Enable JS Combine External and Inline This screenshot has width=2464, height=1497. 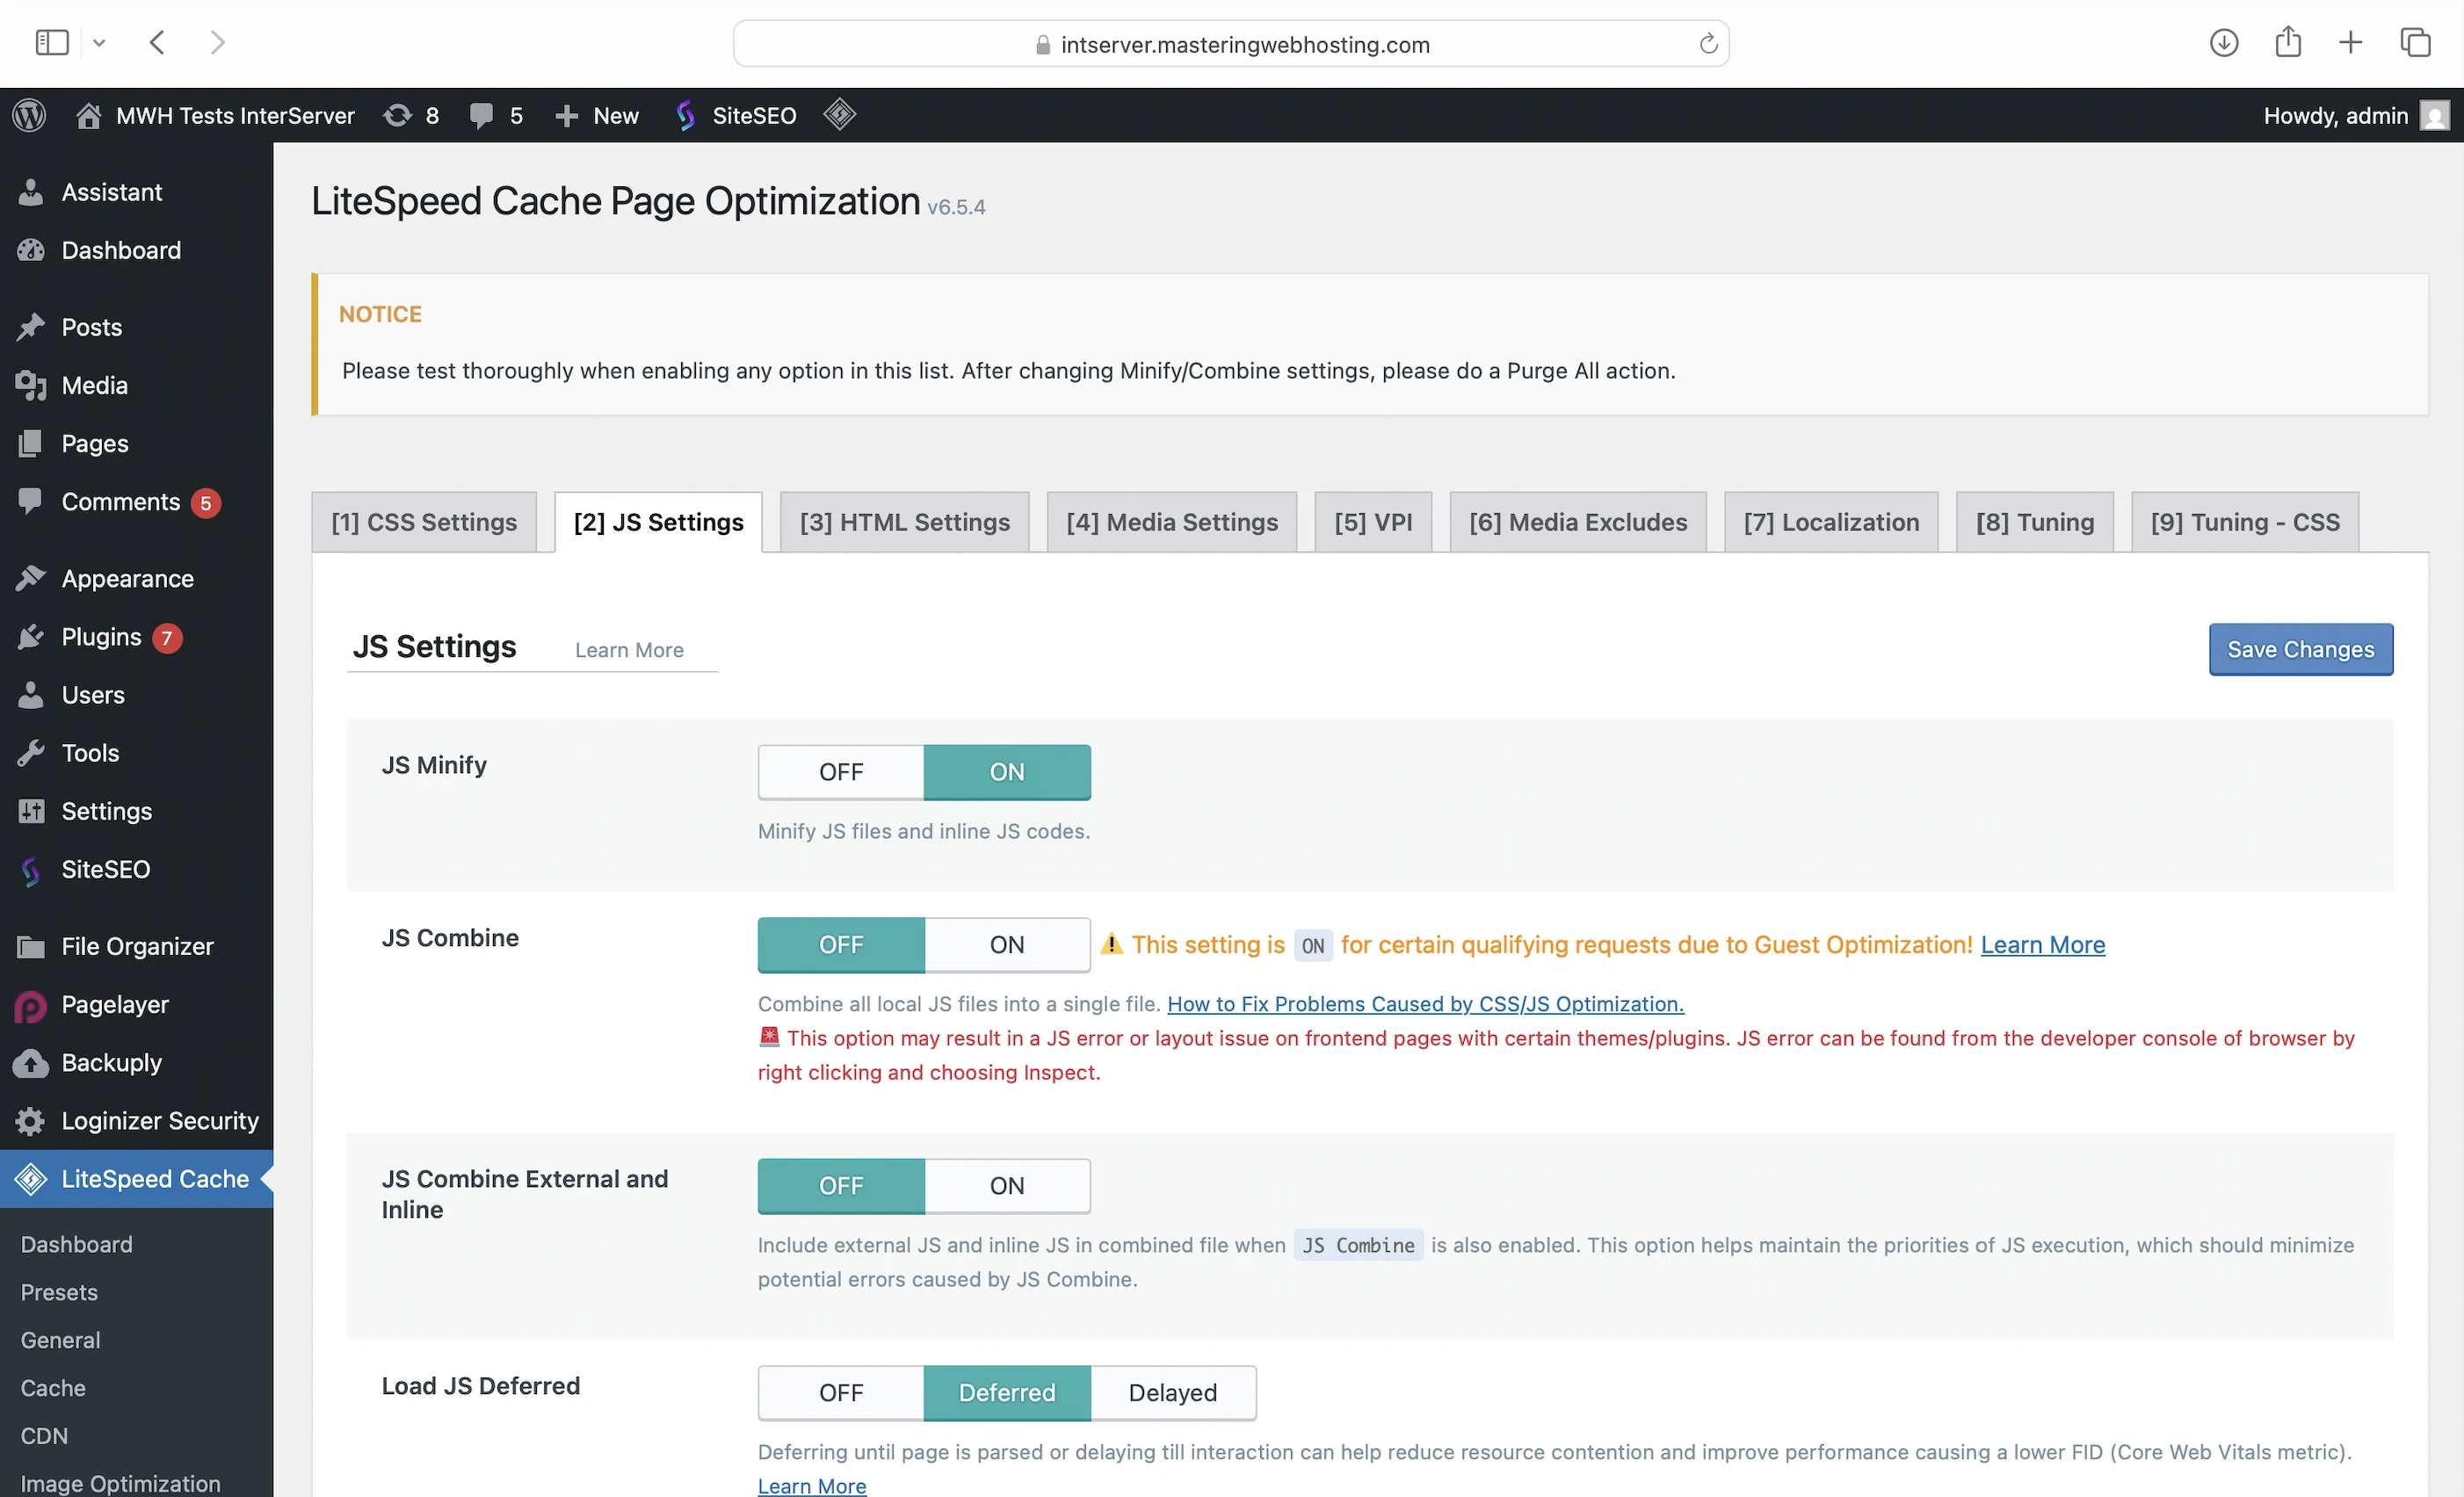pyautogui.click(x=1006, y=1186)
